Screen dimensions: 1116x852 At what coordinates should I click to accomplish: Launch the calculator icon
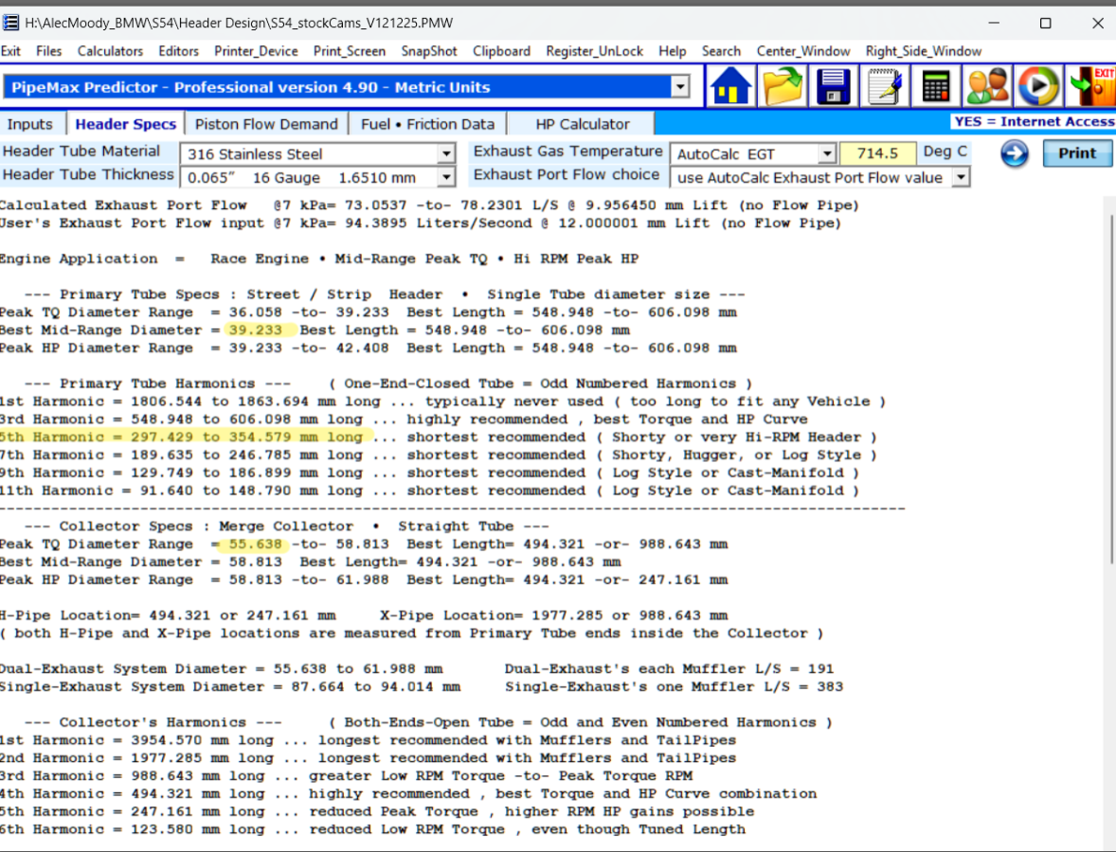pyautogui.click(x=936, y=87)
